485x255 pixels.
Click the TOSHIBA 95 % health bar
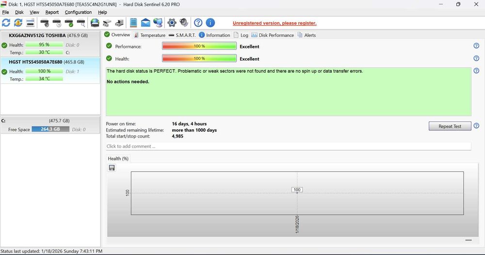coord(44,45)
